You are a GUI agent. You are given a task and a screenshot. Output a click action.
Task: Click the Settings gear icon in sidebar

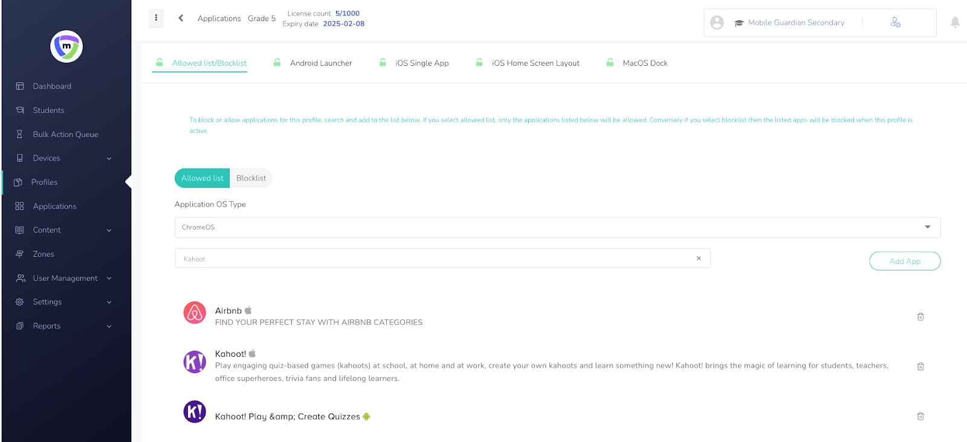point(19,302)
